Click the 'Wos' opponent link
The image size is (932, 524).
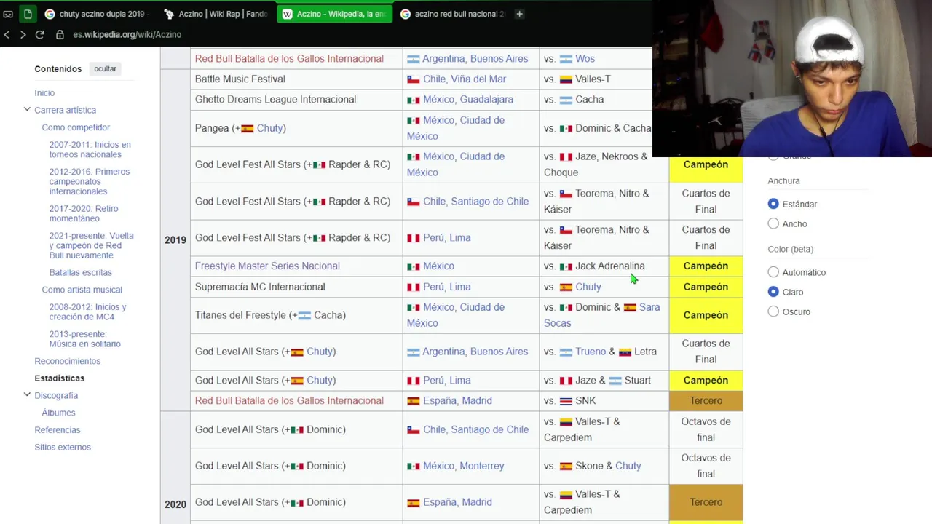(585, 58)
